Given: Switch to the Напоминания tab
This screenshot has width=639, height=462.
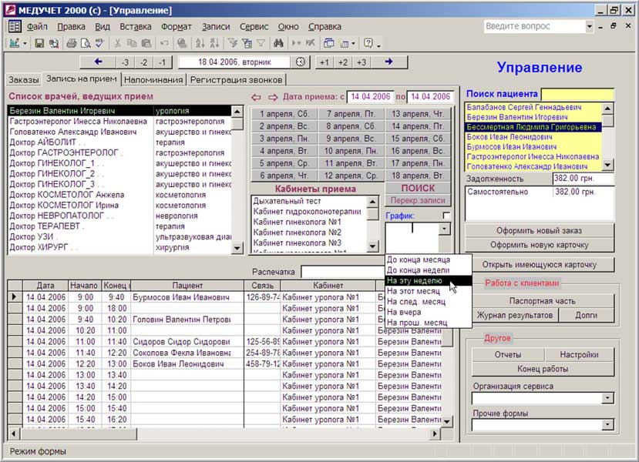Looking at the screenshot, I should [153, 80].
